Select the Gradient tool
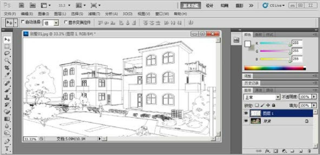Image resolution: width=320 pixels, height=155 pixels. click(7, 119)
